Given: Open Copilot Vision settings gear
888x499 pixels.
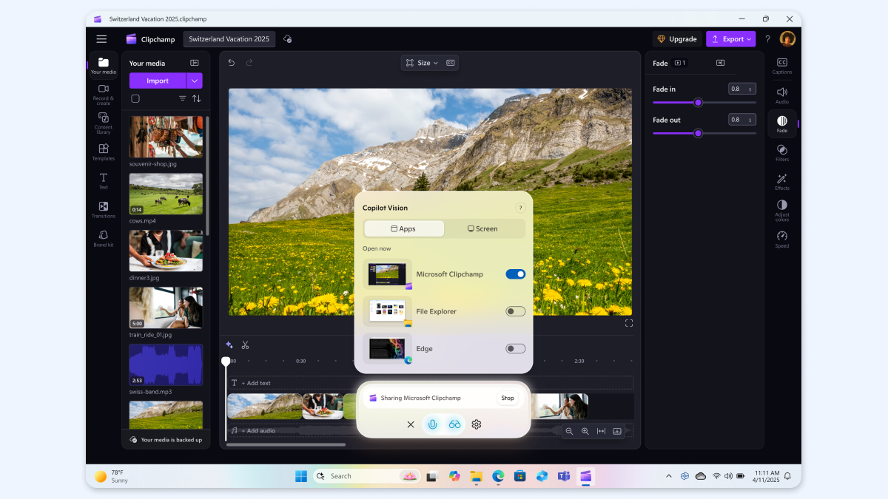Looking at the screenshot, I should [477, 424].
